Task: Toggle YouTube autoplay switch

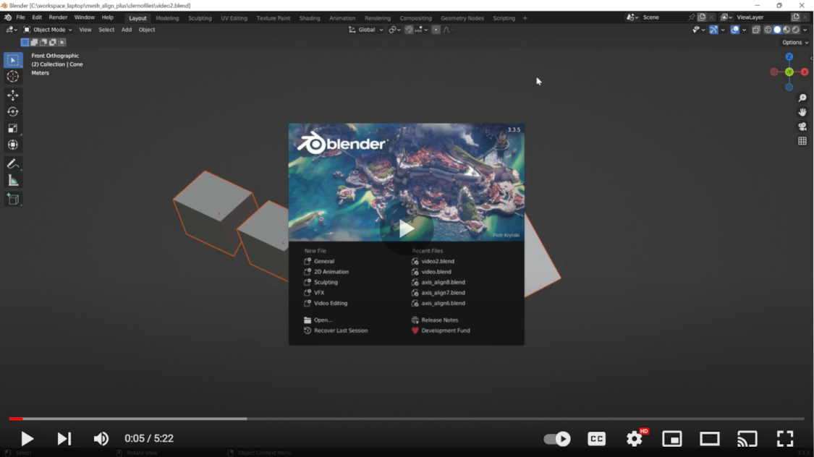Action: click(x=557, y=439)
